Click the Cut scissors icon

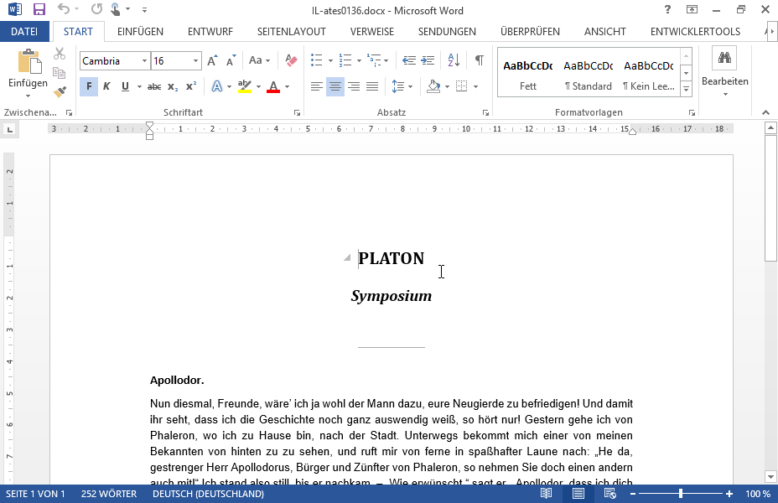click(x=60, y=54)
